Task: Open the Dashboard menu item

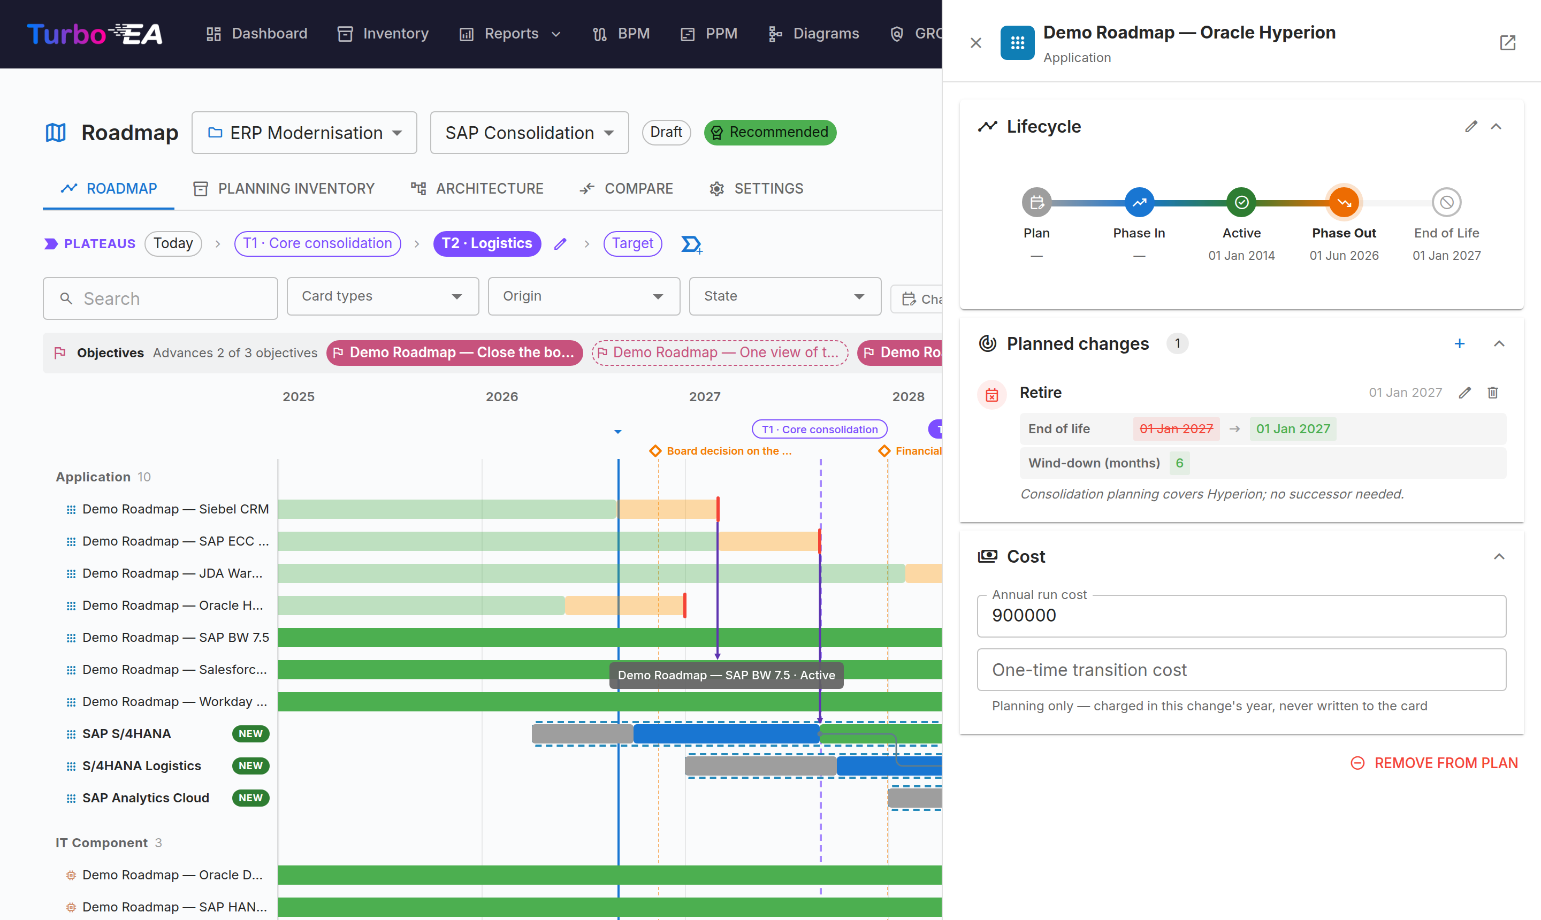Action: pyautogui.click(x=257, y=34)
